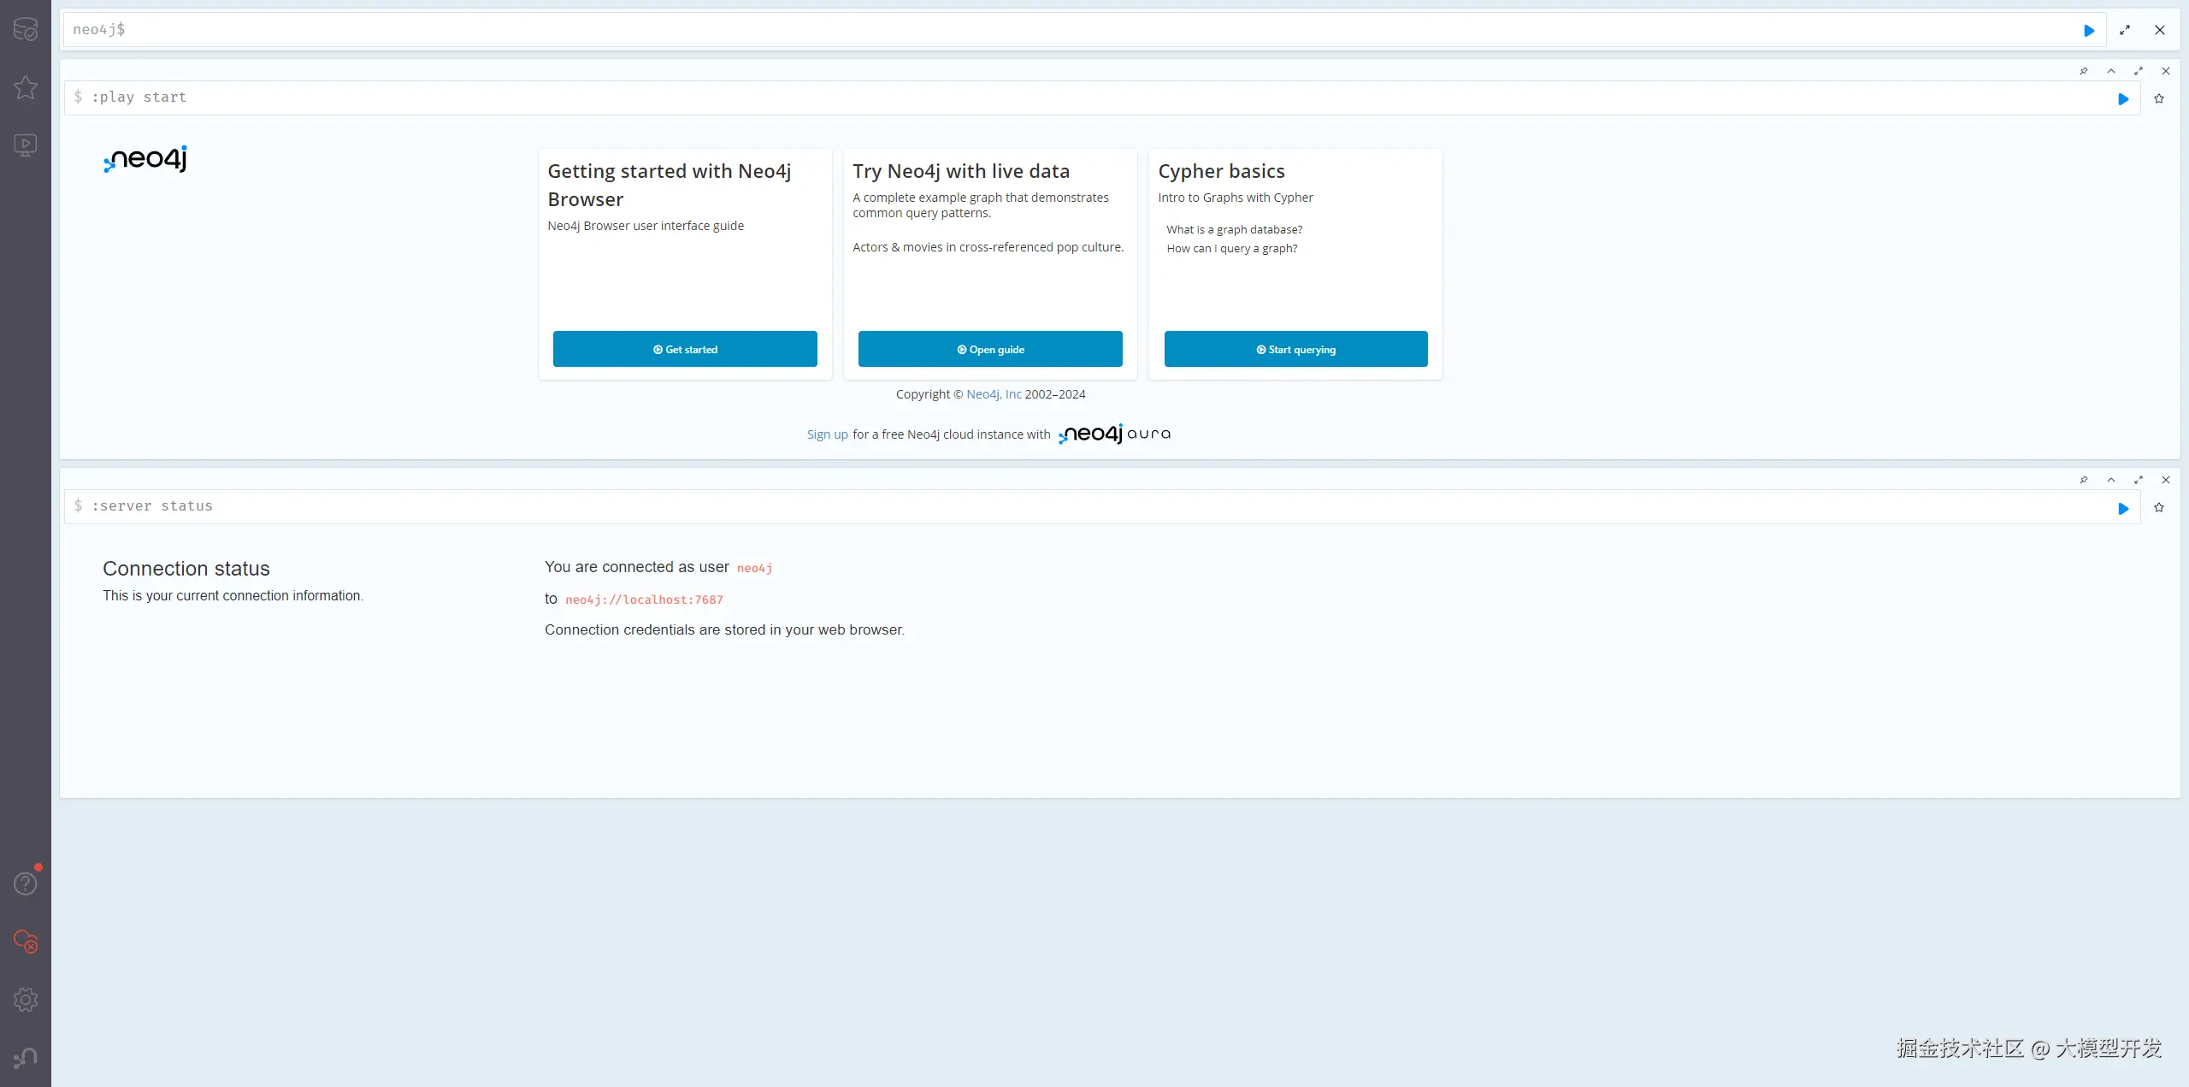This screenshot has width=2189, height=1087.
Task: Run the main editor query play button
Action: 2089,31
